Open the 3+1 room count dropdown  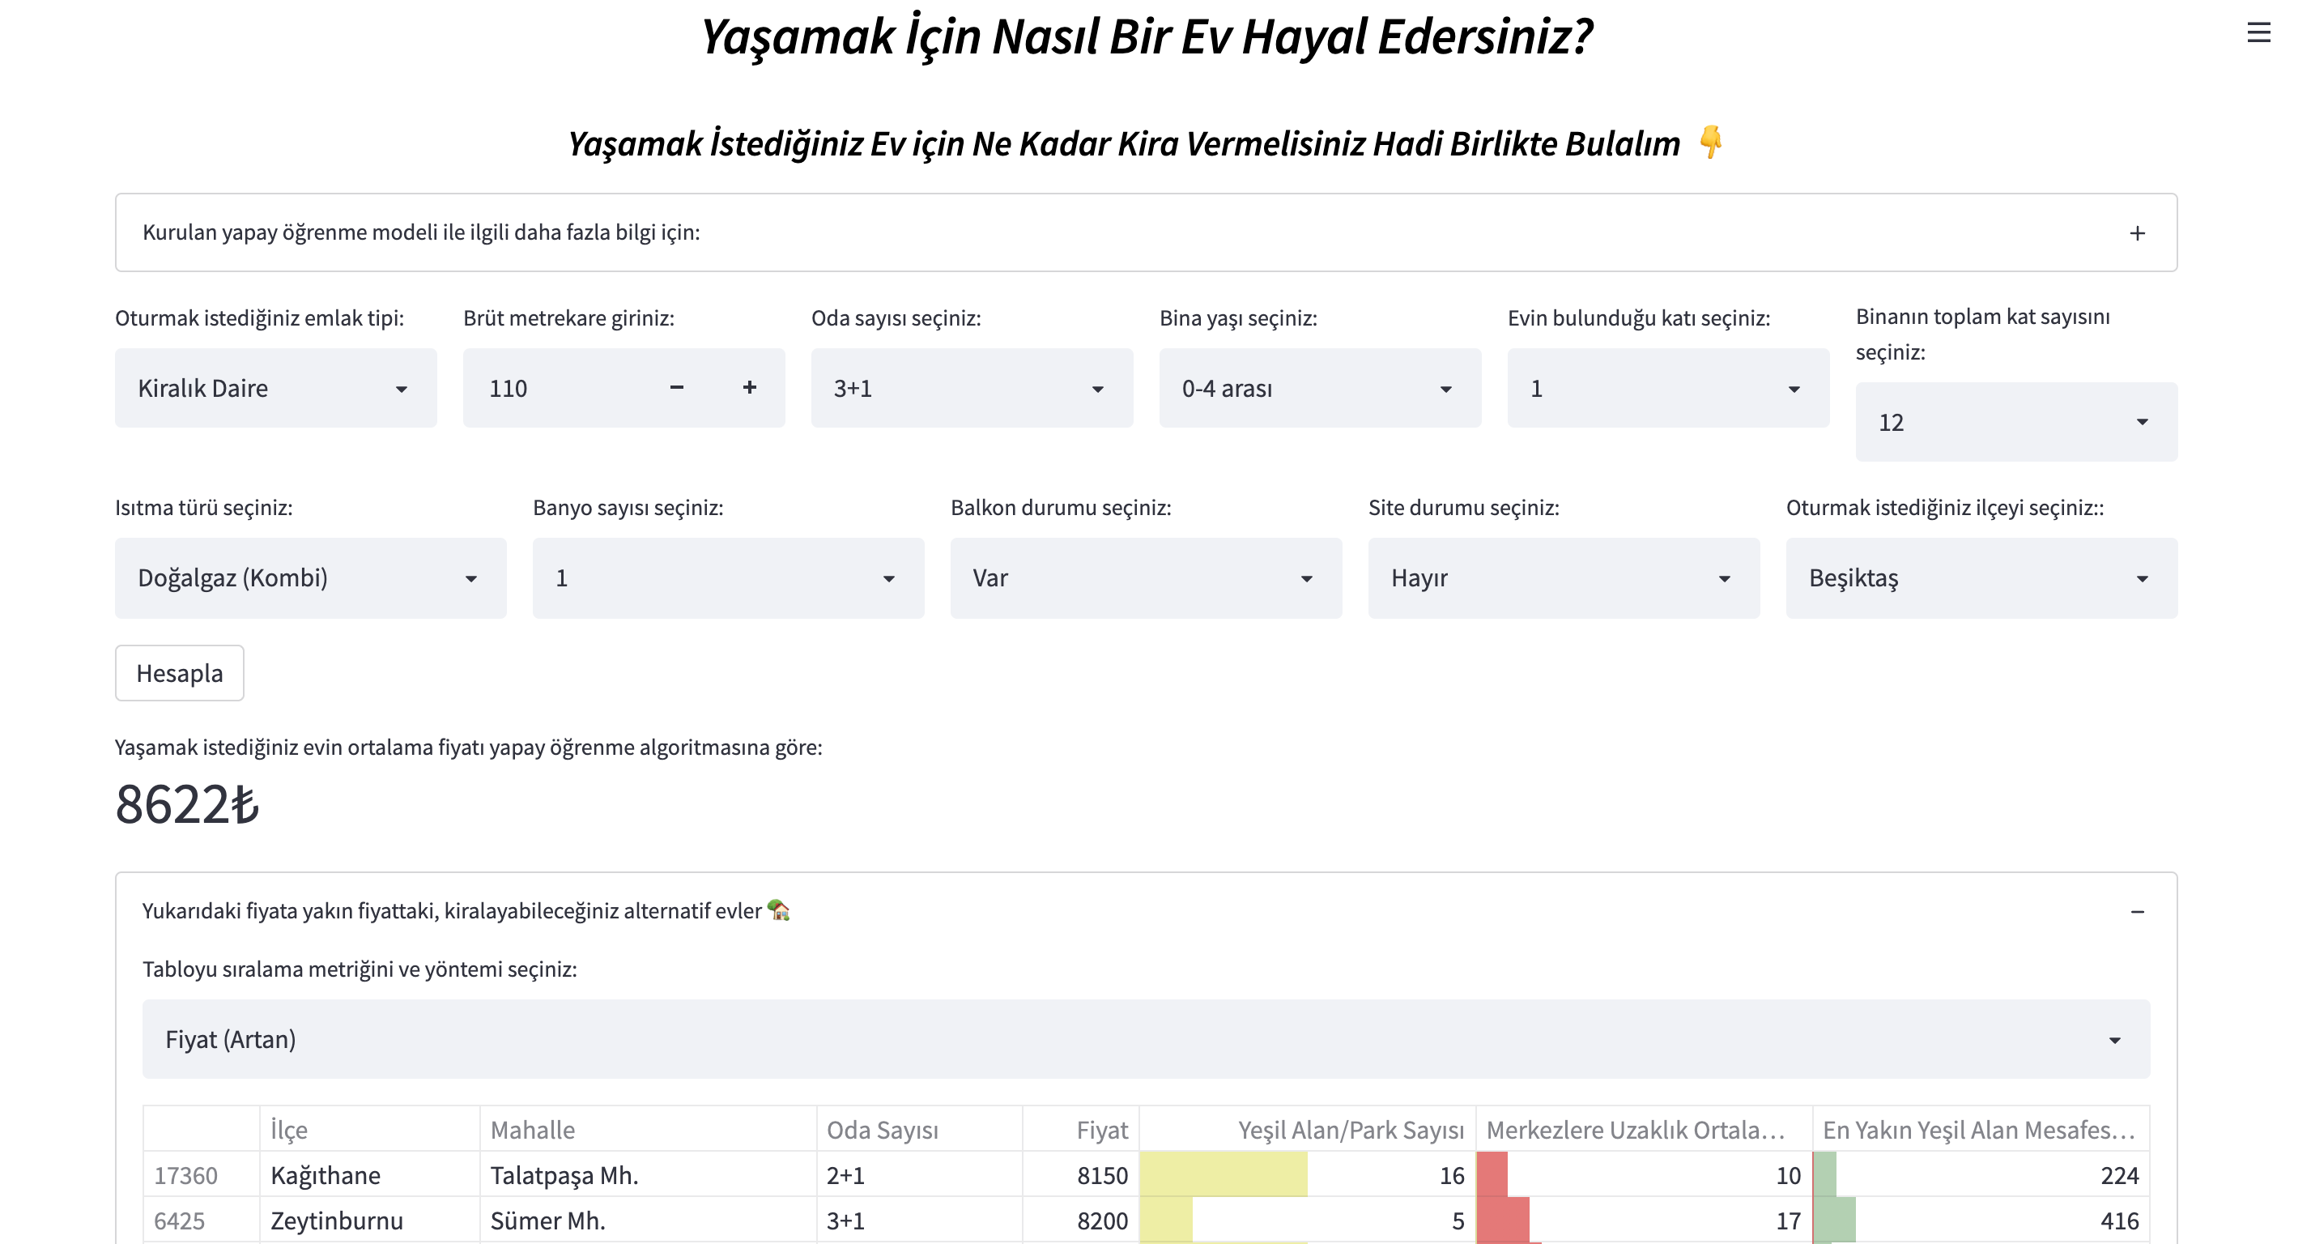click(x=971, y=389)
